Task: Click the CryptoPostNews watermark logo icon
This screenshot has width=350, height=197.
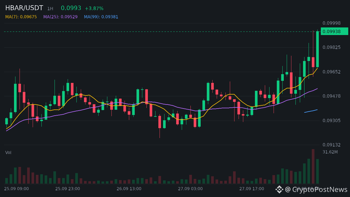Action: 279,189
